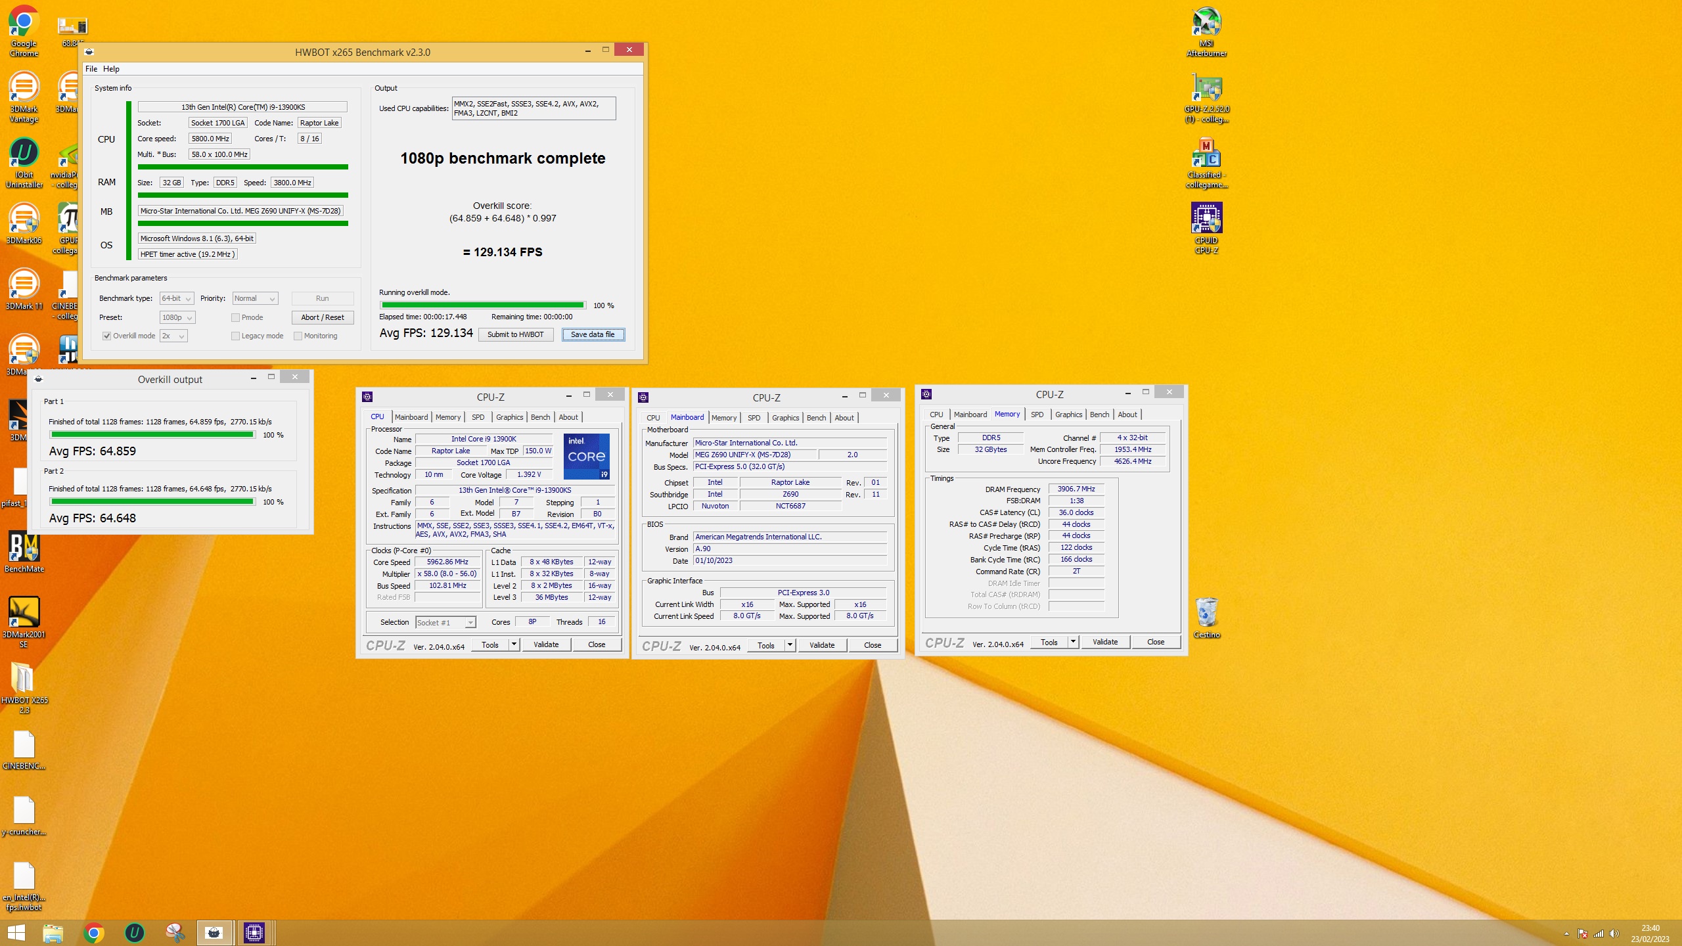Image resolution: width=1682 pixels, height=946 pixels.
Task: Launch MSI Afterburner desktop icon
Action: pyautogui.click(x=1206, y=31)
